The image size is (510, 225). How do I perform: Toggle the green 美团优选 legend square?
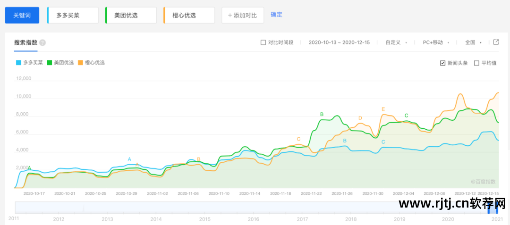click(50, 63)
